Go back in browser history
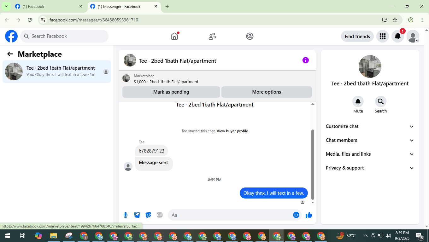 tap(7, 20)
